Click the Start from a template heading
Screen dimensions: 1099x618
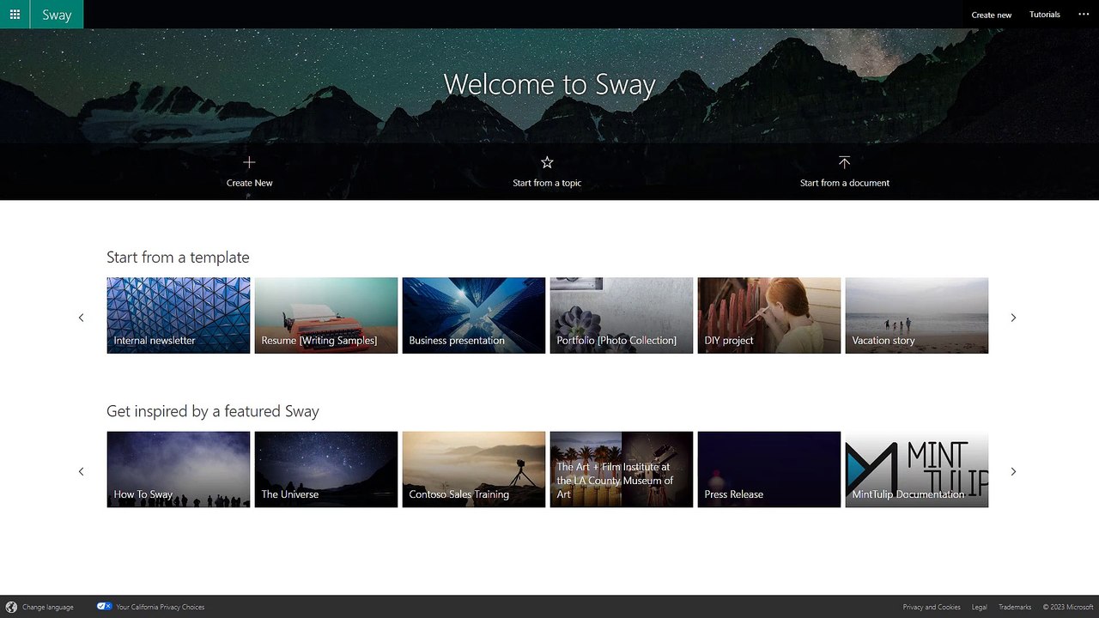point(178,257)
